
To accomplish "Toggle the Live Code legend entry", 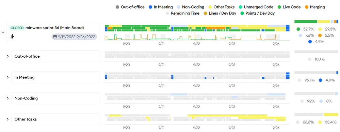I will (x=289, y=7).
